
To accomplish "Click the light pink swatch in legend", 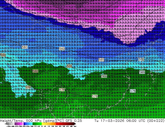I will point(23,124).
